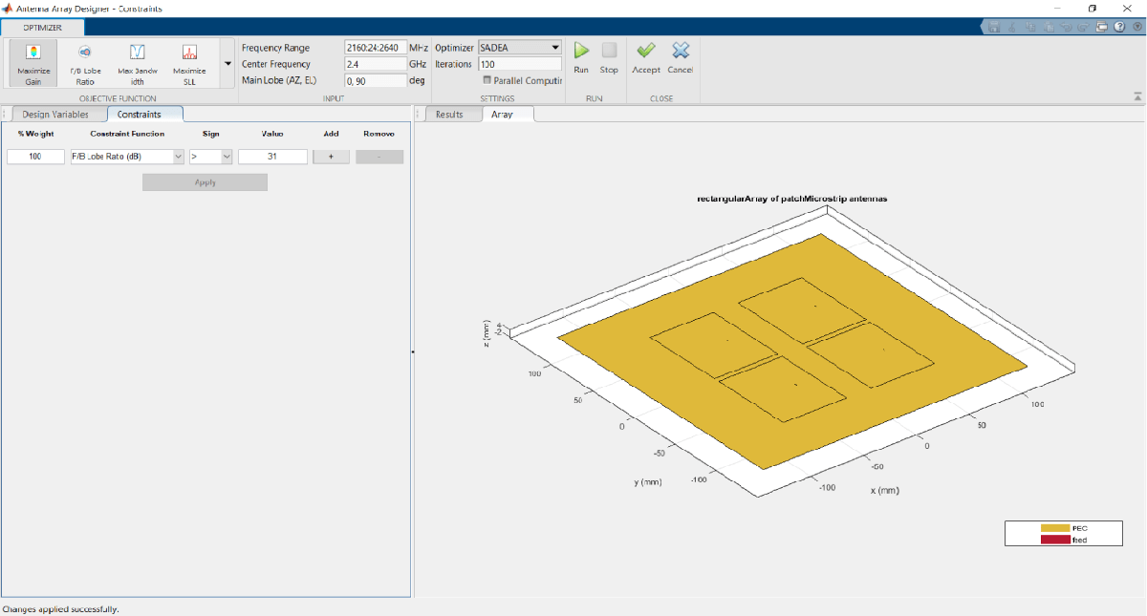Add a constraint row with plus button
This screenshot has width=1147, height=616.
tap(331, 157)
